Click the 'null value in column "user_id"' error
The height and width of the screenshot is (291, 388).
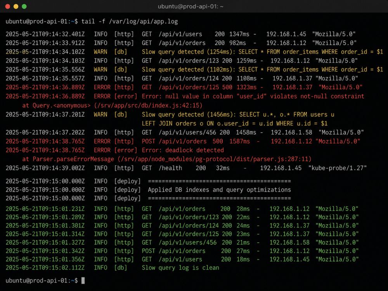216,96
